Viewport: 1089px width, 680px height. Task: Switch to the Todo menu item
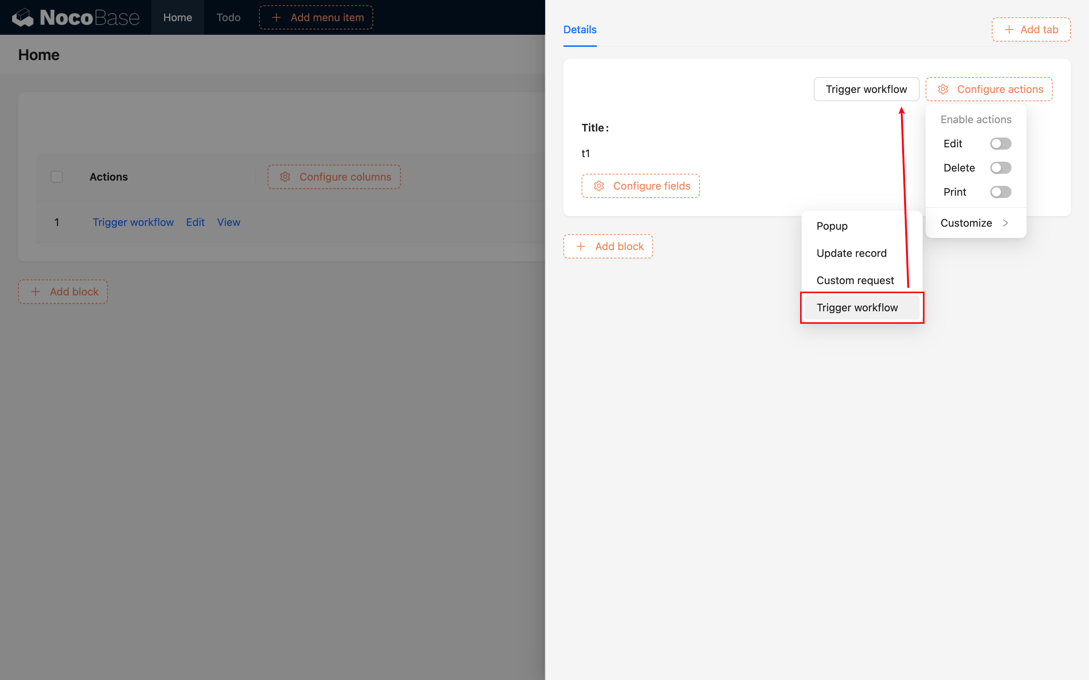(x=228, y=17)
